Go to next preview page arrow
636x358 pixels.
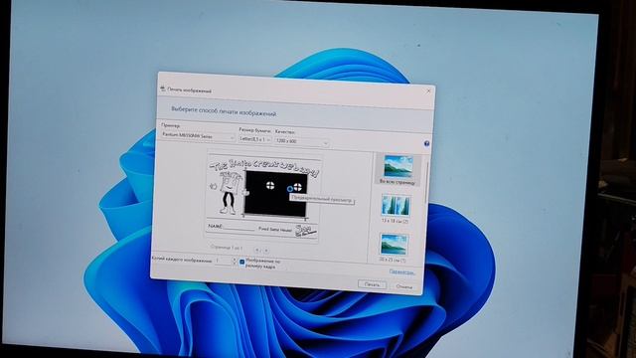click(x=266, y=250)
